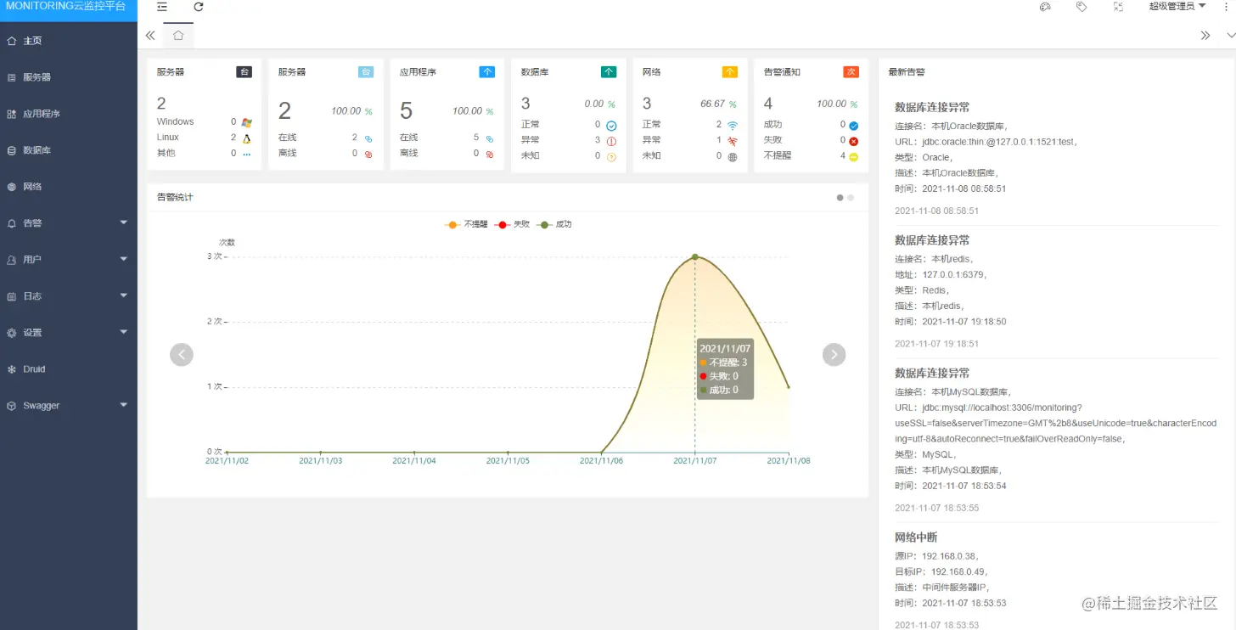This screenshot has width=1236, height=630.
Task: Click the 不提醒 yellow minus icon in 告警通知 card
Action: [854, 156]
